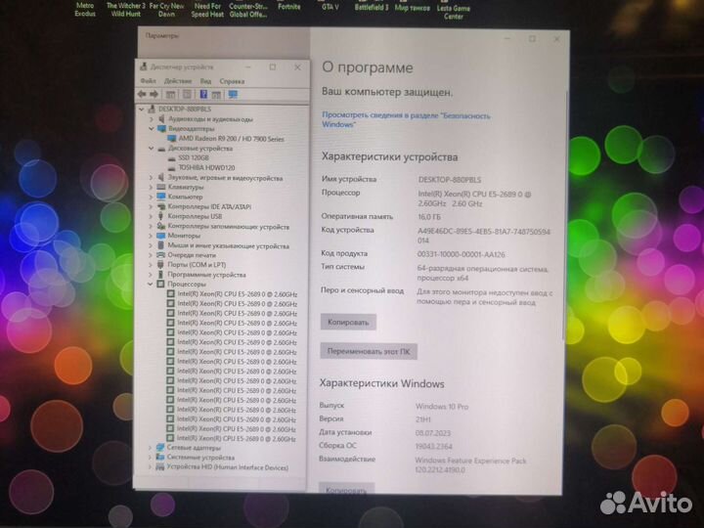This screenshot has height=528, width=704.
Task: Open the Metro Exodus desktop shortcut label
Action: coord(85,10)
